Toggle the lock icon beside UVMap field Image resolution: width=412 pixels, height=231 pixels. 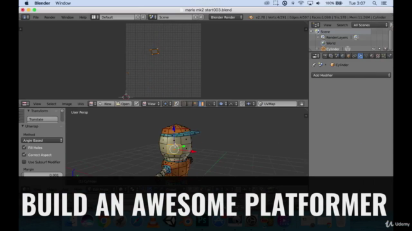[x=302, y=104]
